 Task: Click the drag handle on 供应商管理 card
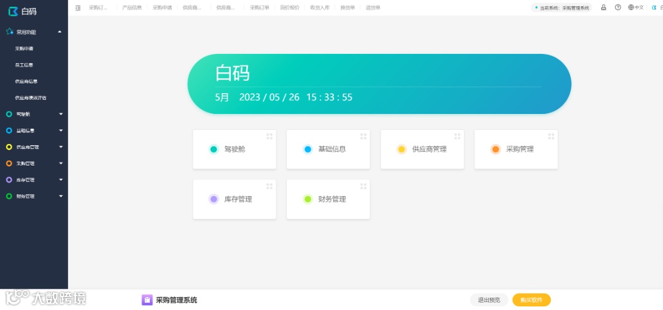tap(457, 136)
